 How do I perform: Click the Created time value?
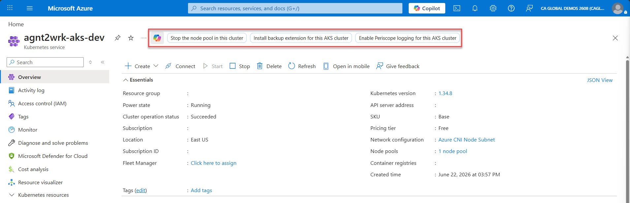click(469, 175)
